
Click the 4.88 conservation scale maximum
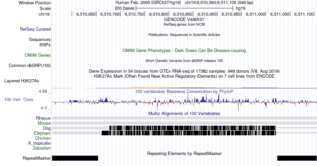[x=43, y=91]
